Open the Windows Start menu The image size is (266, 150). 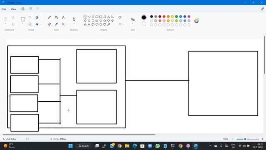(71, 146)
